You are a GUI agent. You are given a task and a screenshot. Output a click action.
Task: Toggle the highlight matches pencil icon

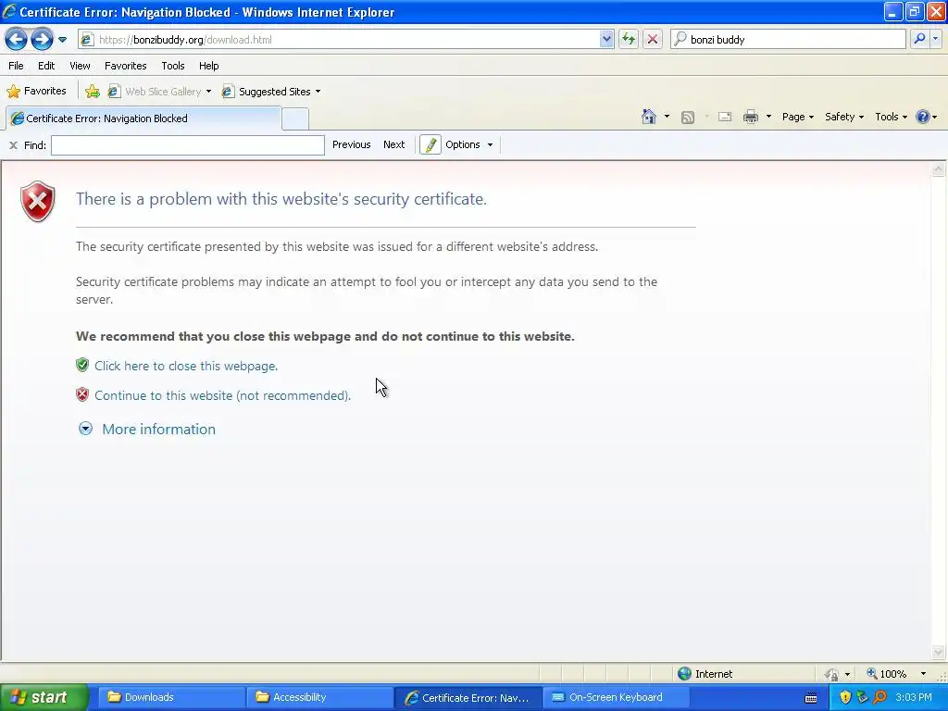click(430, 145)
